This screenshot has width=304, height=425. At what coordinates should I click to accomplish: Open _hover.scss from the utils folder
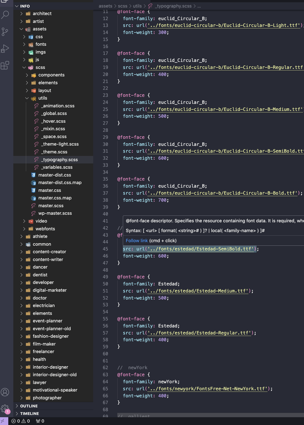pyautogui.click(x=53, y=121)
